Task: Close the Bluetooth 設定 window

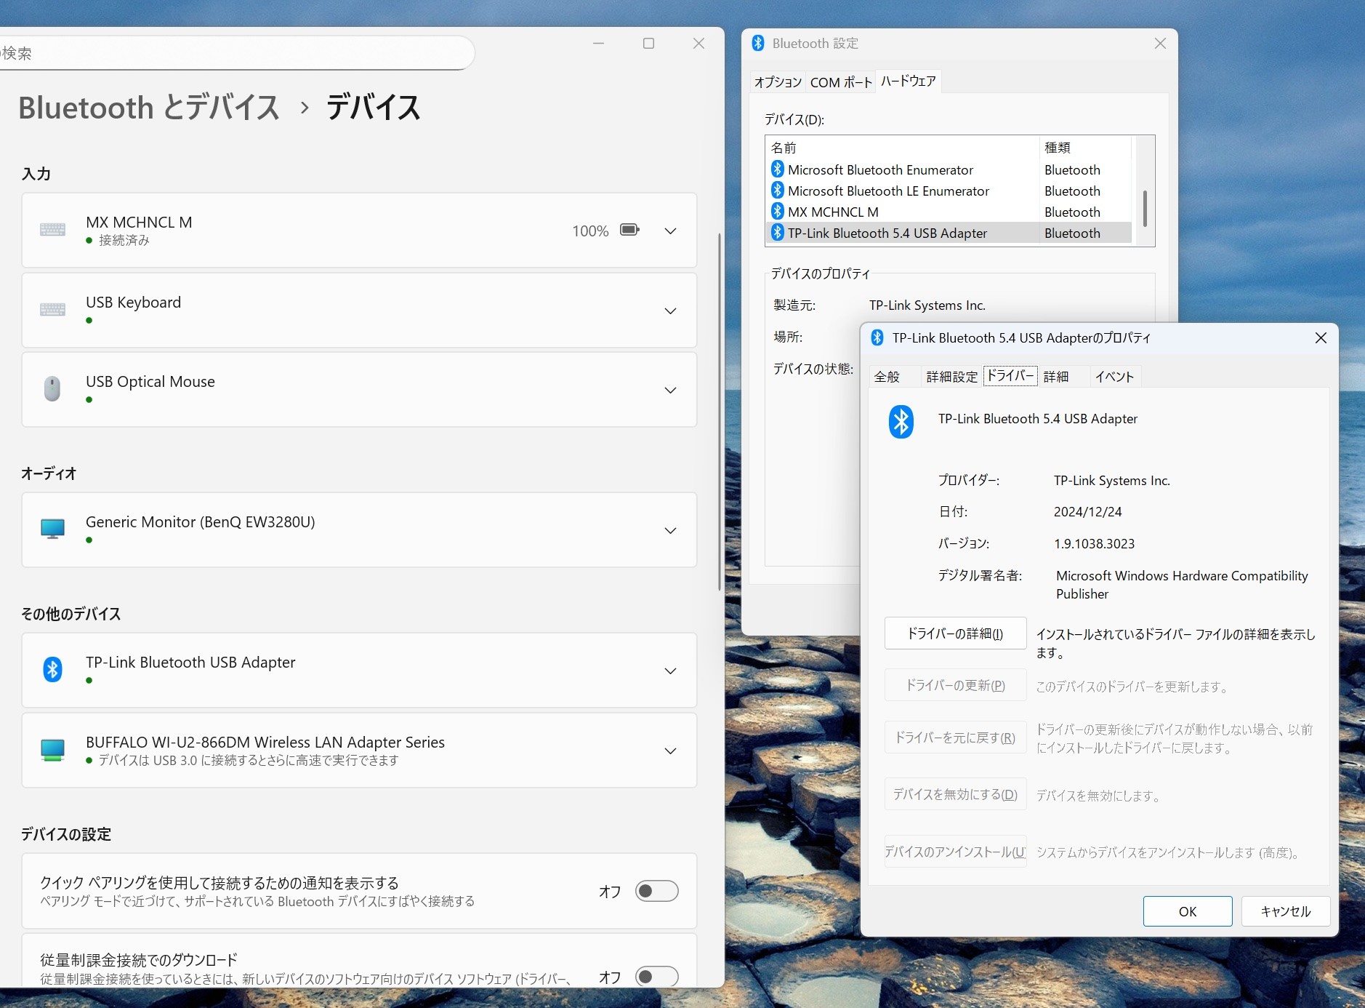Action: [x=1160, y=44]
